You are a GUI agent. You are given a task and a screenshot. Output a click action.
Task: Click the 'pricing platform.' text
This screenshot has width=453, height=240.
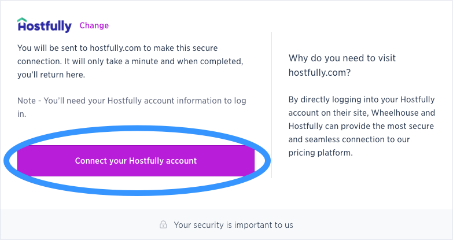[321, 153]
